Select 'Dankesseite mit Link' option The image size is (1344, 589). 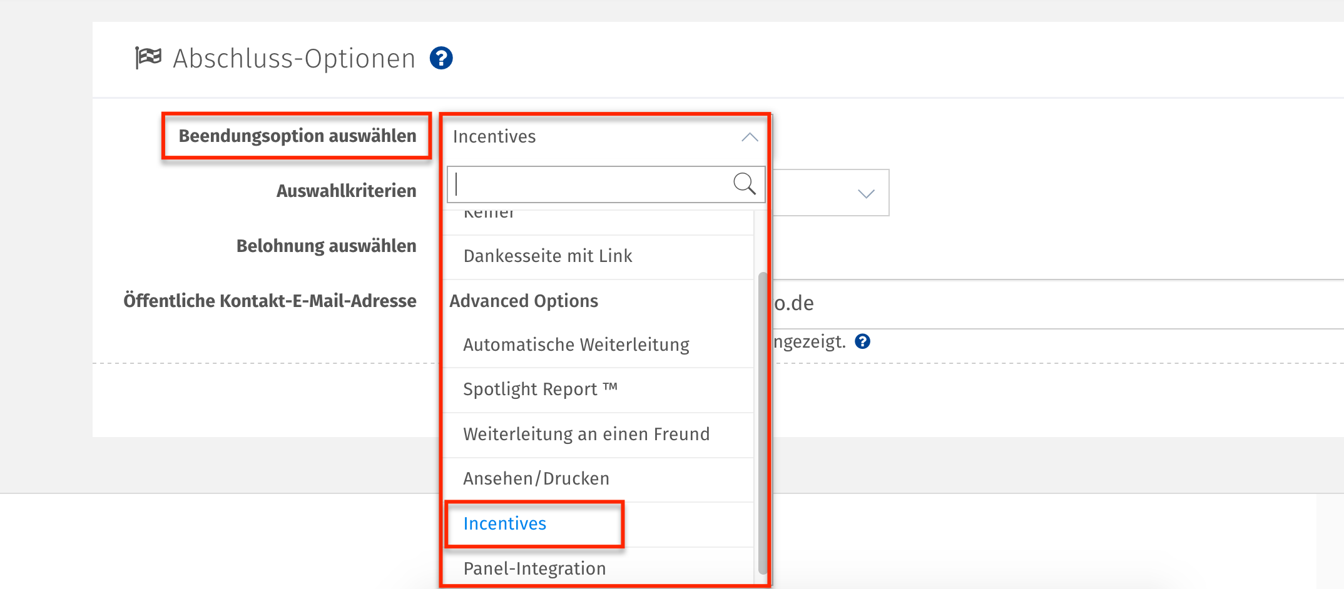tap(547, 256)
